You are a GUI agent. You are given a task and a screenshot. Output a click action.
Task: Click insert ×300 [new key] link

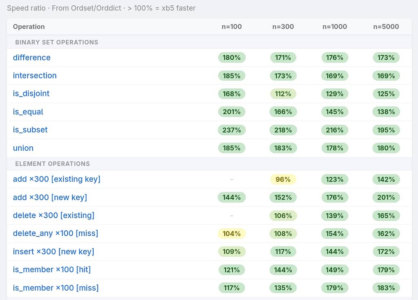pyautogui.click(x=53, y=251)
